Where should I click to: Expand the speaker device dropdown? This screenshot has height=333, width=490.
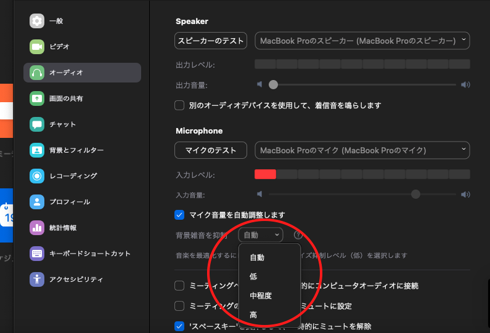coord(362,41)
